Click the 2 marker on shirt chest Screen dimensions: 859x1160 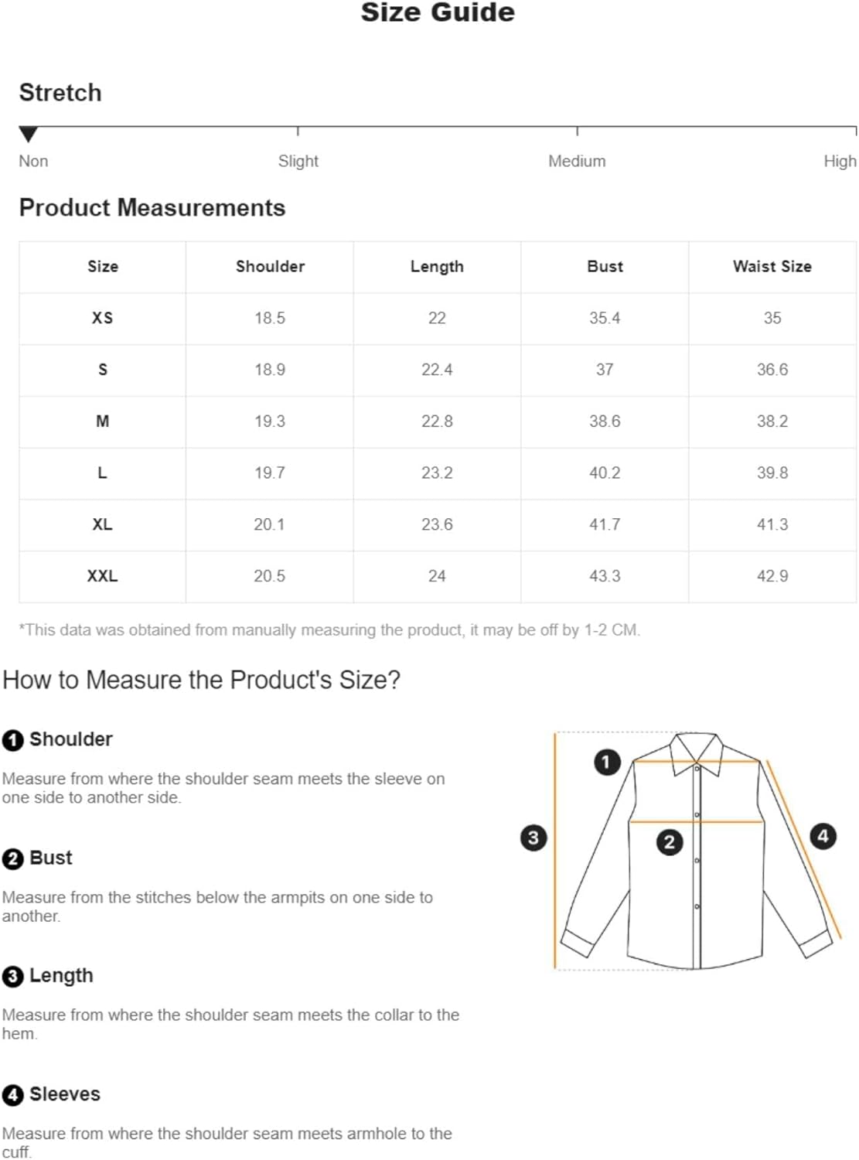670,842
